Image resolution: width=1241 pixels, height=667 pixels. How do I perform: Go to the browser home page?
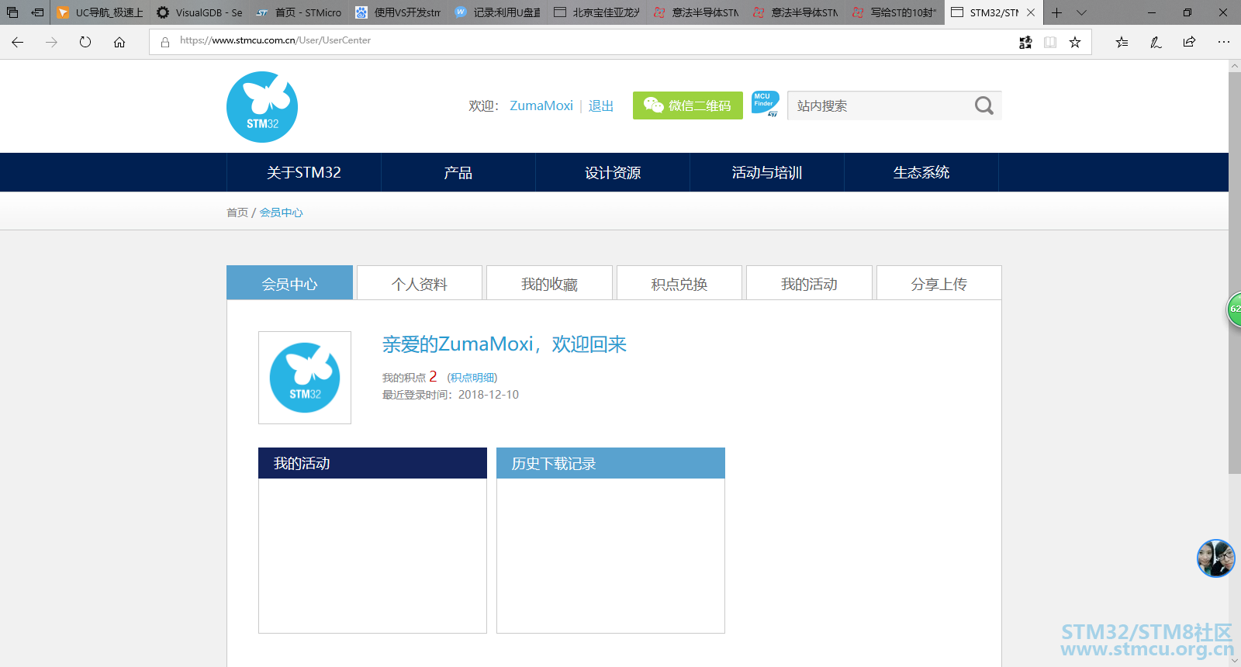(x=119, y=43)
